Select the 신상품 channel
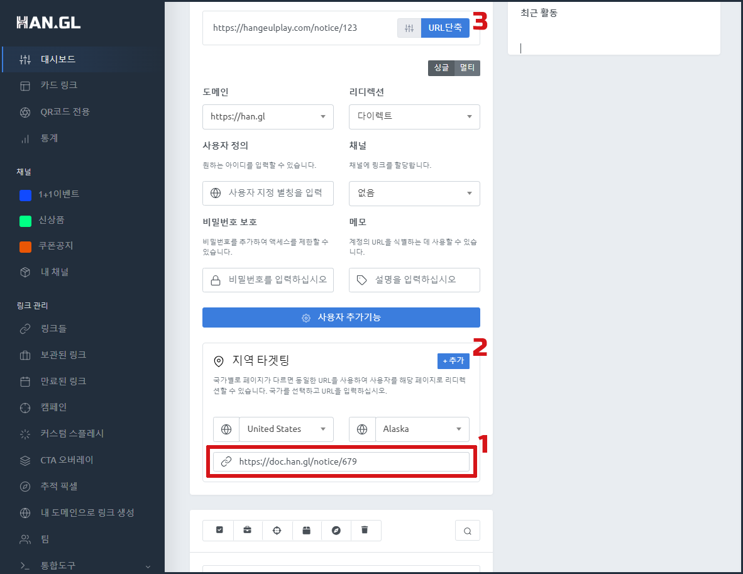 tap(51, 220)
